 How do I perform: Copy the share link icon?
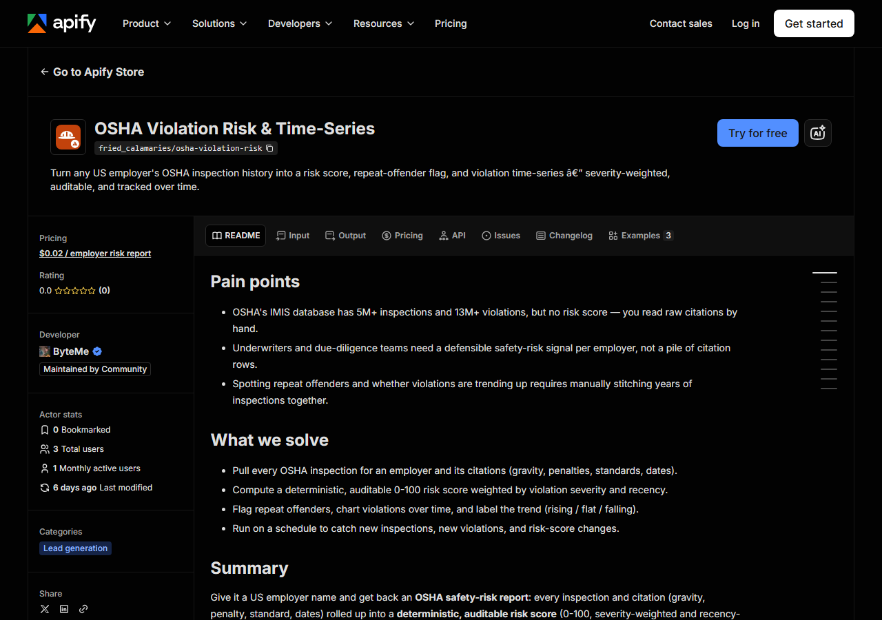[83, 609]
